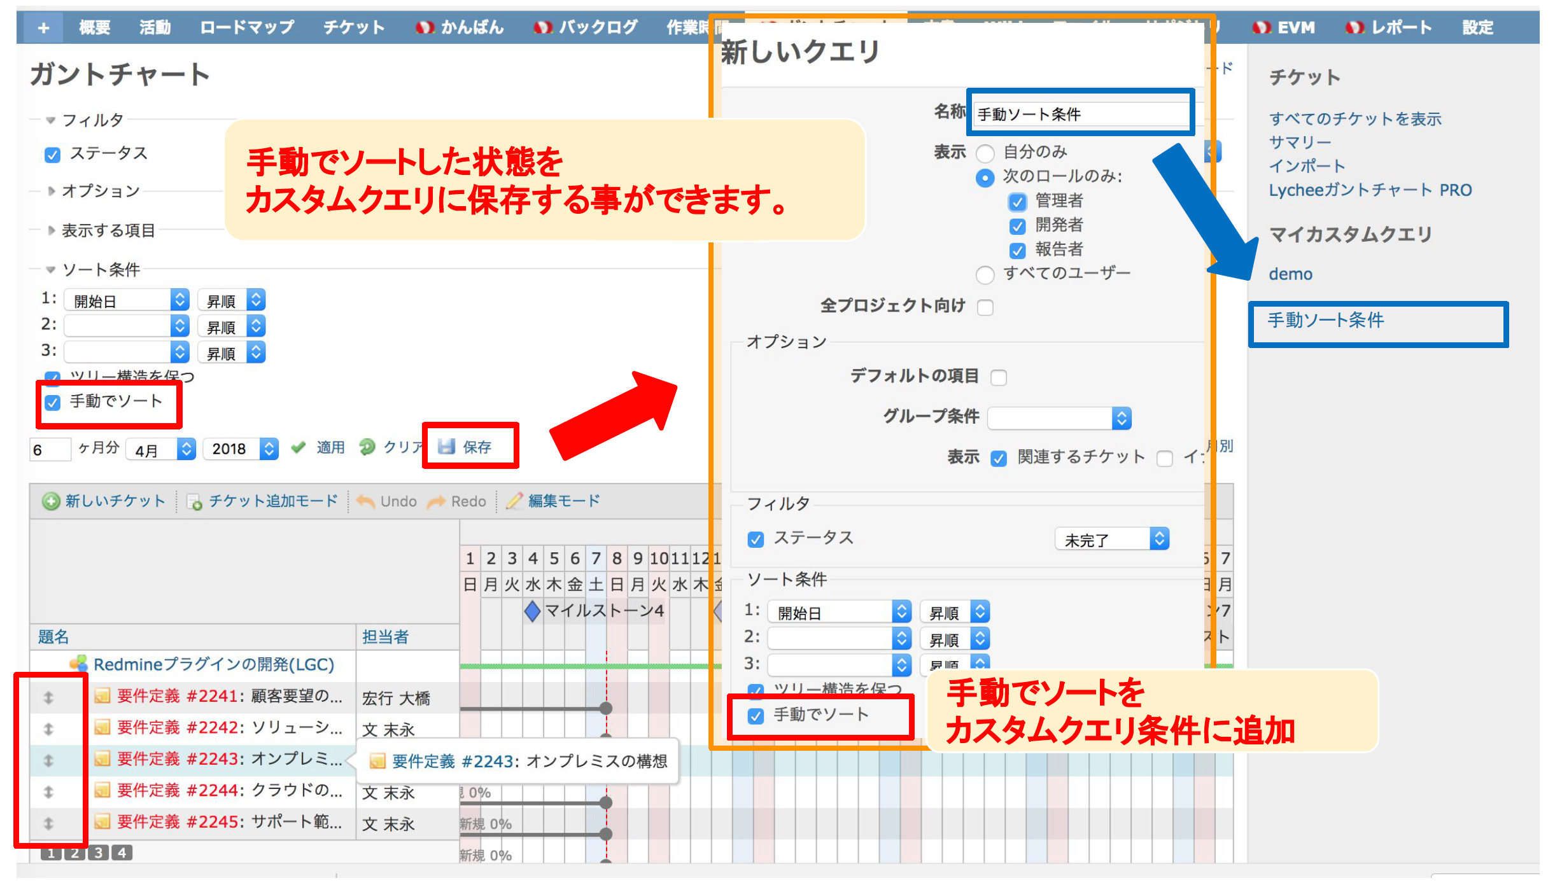
Task: Uncheck the 報告者 role checkbox
Action: 1017,251
